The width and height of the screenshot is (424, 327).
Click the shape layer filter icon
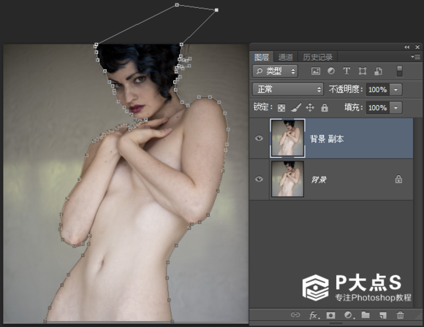pyautogui.click(x=363, y=71)
